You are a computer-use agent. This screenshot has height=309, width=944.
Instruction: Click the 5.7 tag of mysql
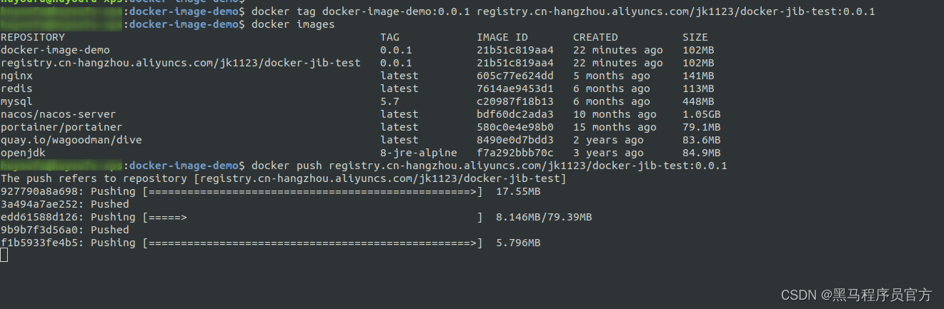pos(389,101)
